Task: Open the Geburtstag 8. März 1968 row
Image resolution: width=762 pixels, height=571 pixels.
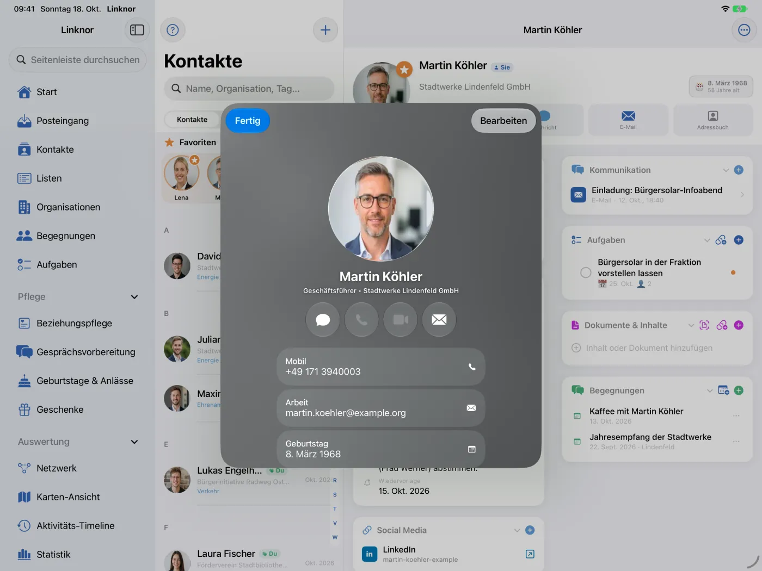Action: [x=381, y=449]
